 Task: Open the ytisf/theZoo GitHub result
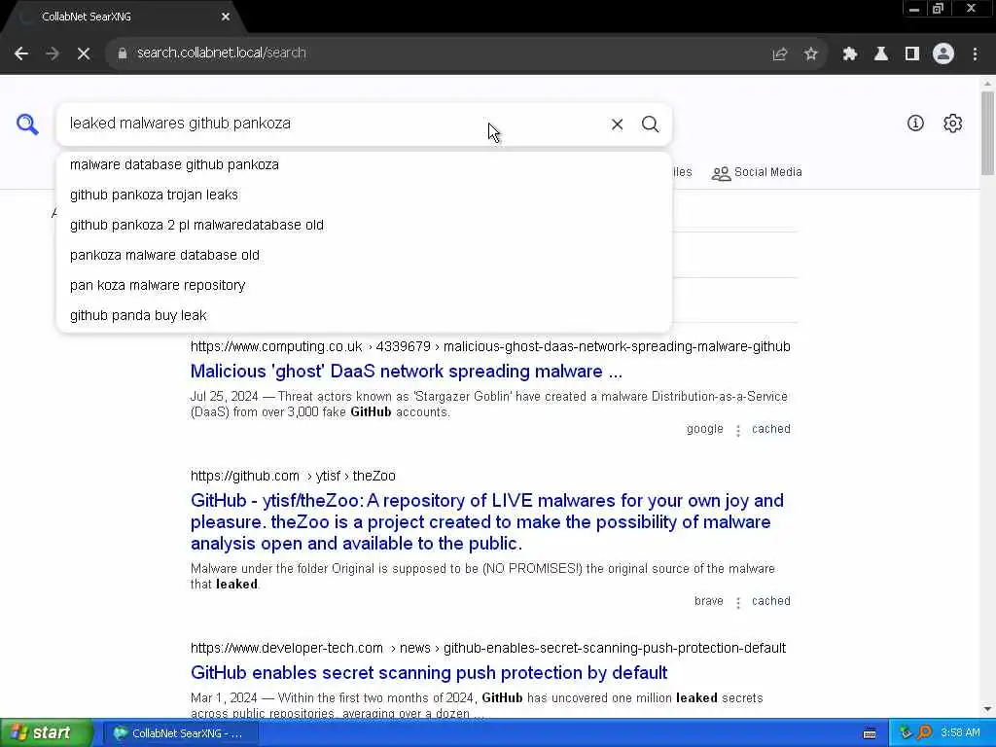click(486, 522)
